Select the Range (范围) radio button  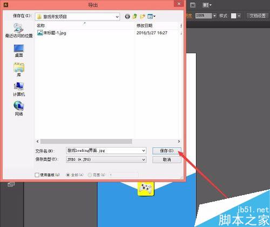(x=90, y=175)
